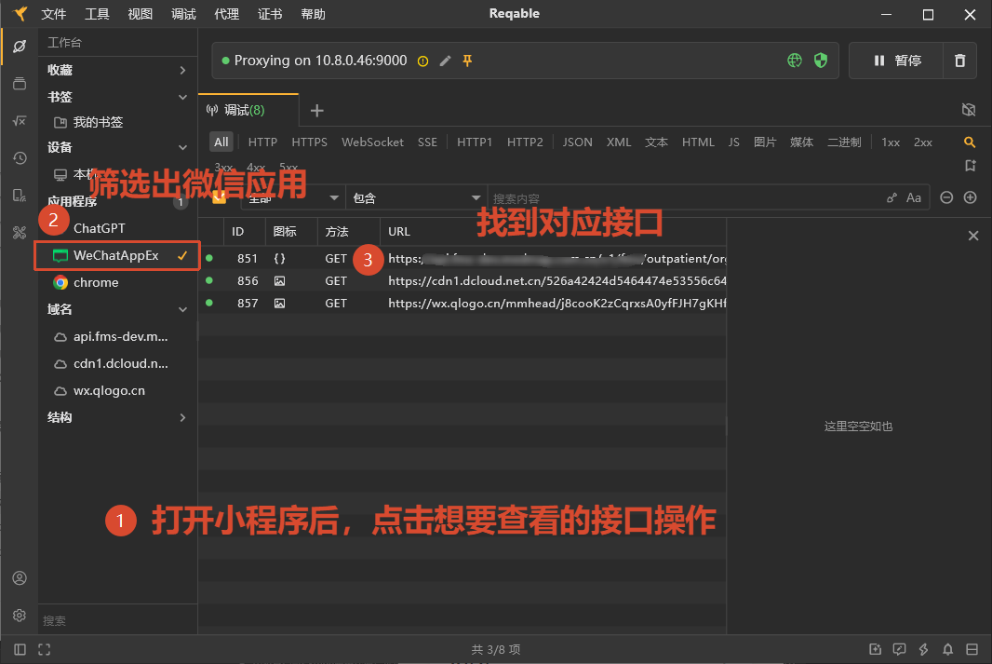The height and width of the screenshot is (664, 992).
Task: Open the search scope dropdown left of 包含
Action: click(292, 198)
